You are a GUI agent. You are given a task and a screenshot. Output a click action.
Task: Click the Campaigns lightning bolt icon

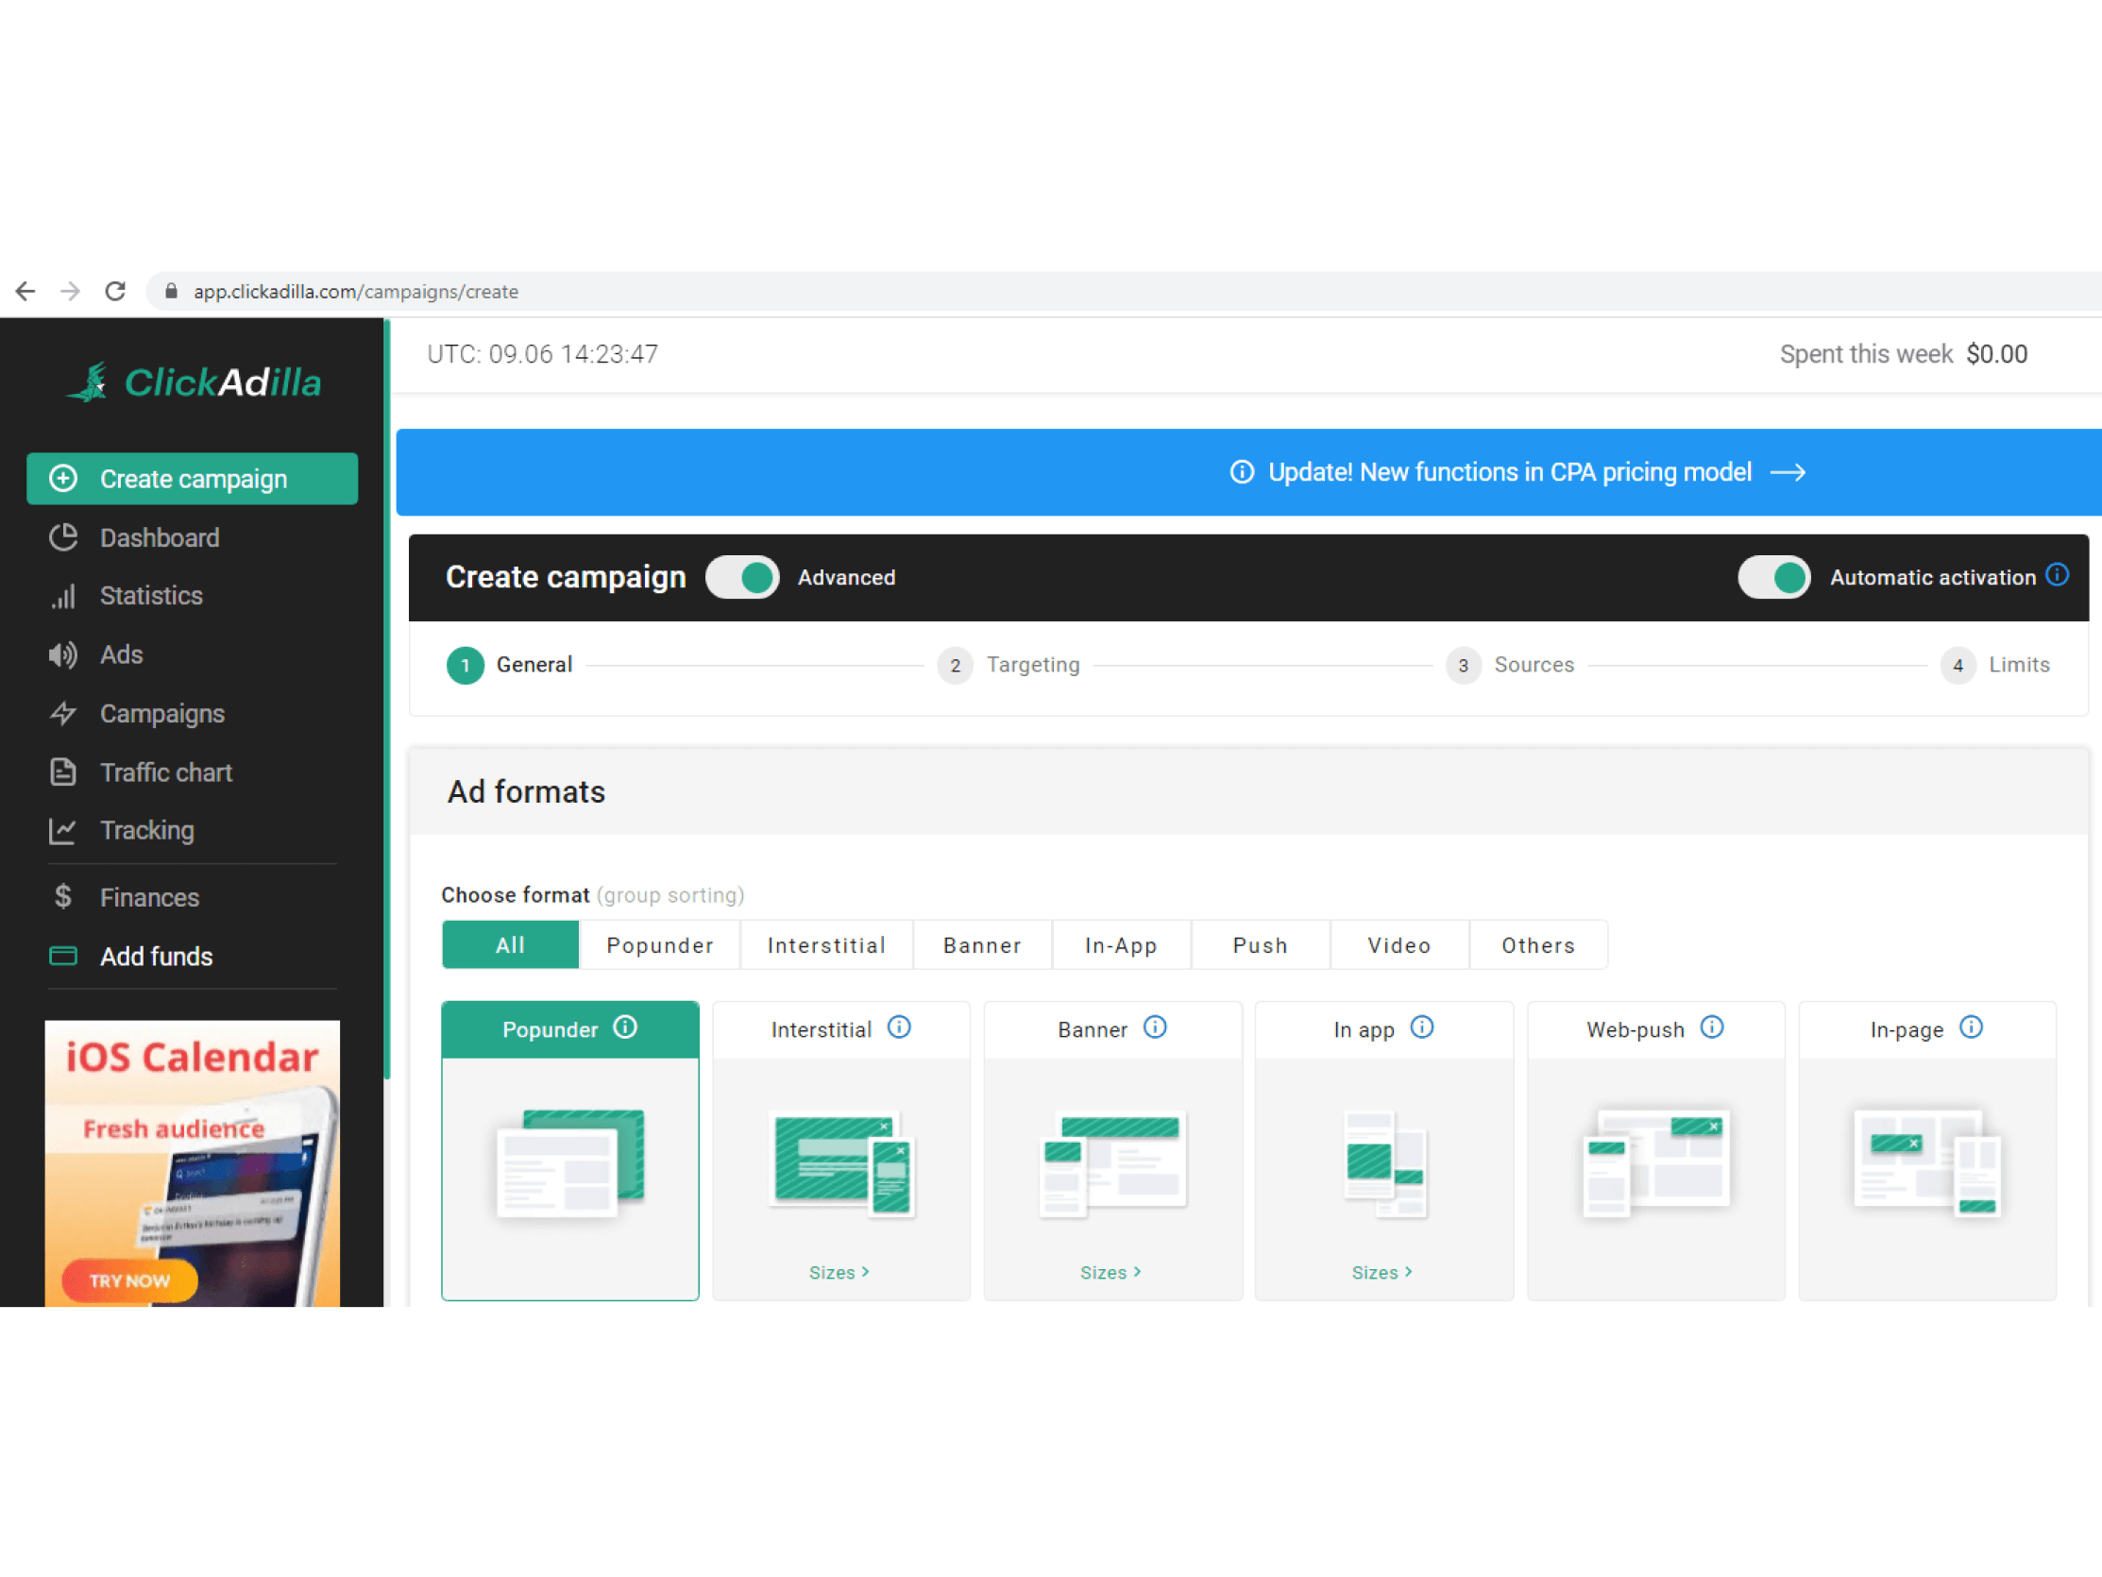(62, 714)
